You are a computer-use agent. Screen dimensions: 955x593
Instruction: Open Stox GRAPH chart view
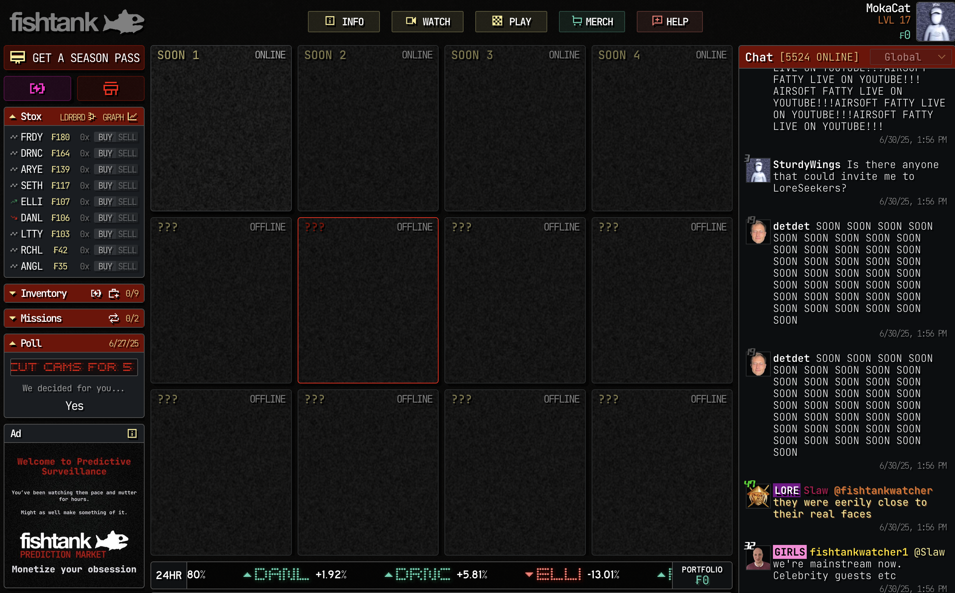[x=120, y=117]
